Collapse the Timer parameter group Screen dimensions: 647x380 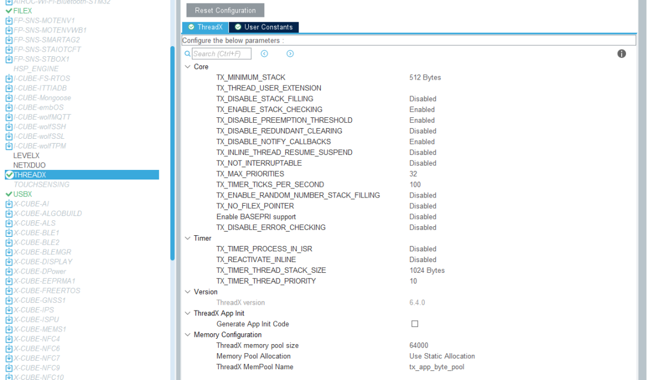pyautogui.click(x=188, y=238)
